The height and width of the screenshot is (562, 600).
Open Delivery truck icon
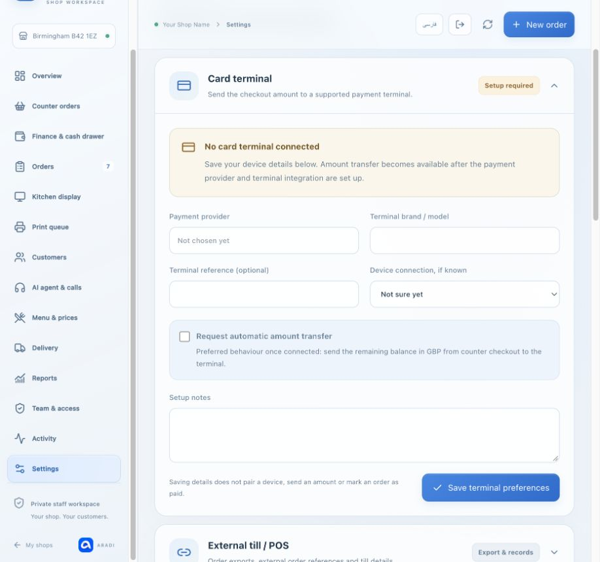(x=20, y=348)
